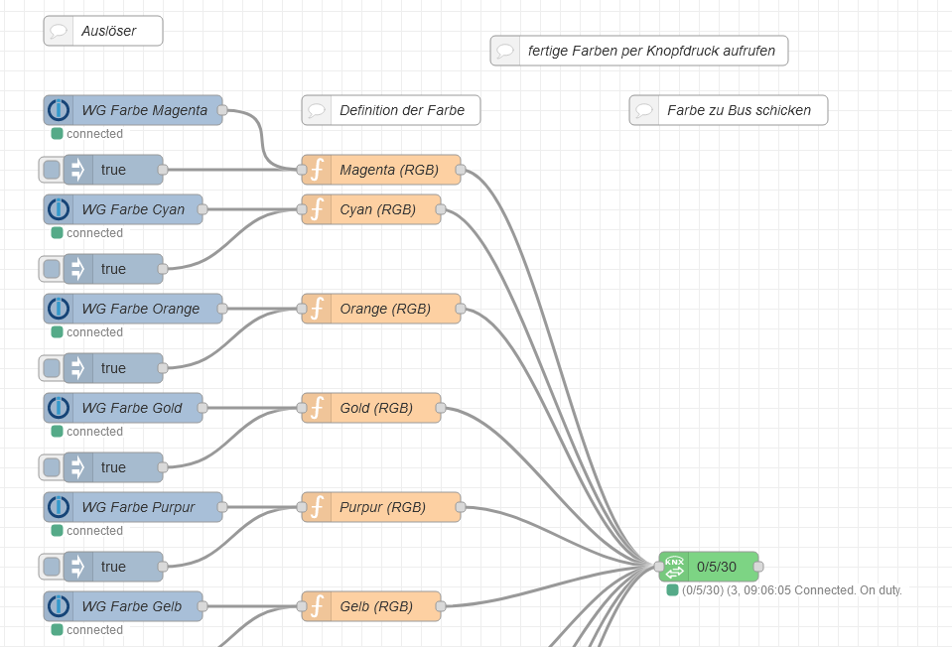Click the ioBroker icon on WG Farbe Magenta

(59, 110)
